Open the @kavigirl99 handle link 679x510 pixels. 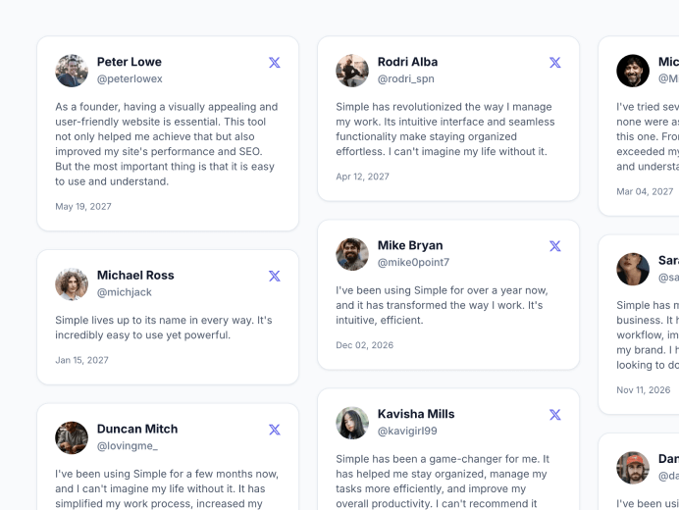407,432
